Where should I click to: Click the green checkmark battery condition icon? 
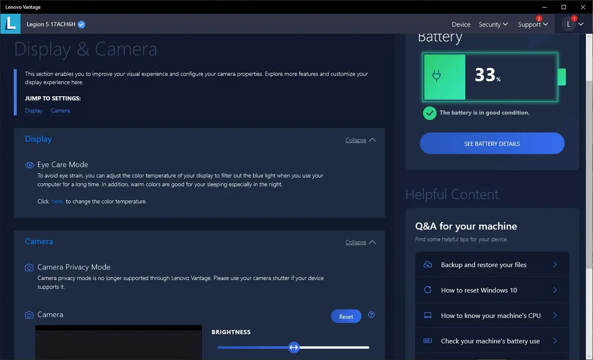[x=429, y=113]
